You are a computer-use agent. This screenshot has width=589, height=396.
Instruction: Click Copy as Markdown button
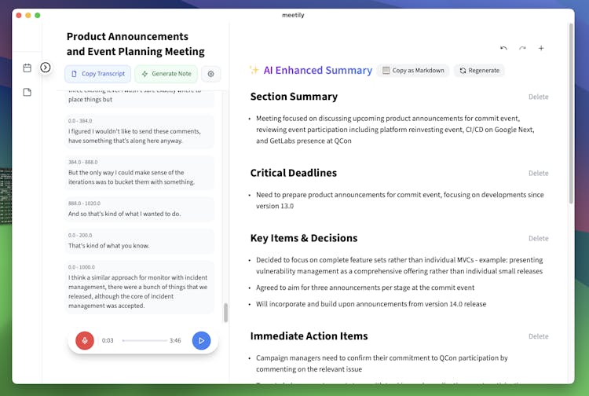pos(413,70)
